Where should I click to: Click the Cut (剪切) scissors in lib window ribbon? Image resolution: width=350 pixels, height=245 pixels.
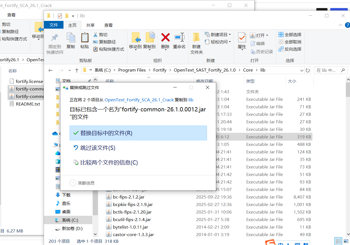(100, 35)
